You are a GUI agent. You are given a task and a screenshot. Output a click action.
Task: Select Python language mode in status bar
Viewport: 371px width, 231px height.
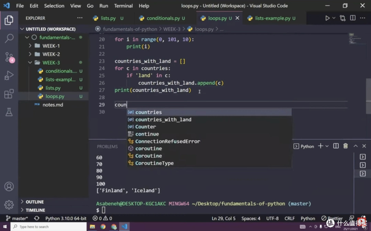pyautogui.click(x=308, y=218)
